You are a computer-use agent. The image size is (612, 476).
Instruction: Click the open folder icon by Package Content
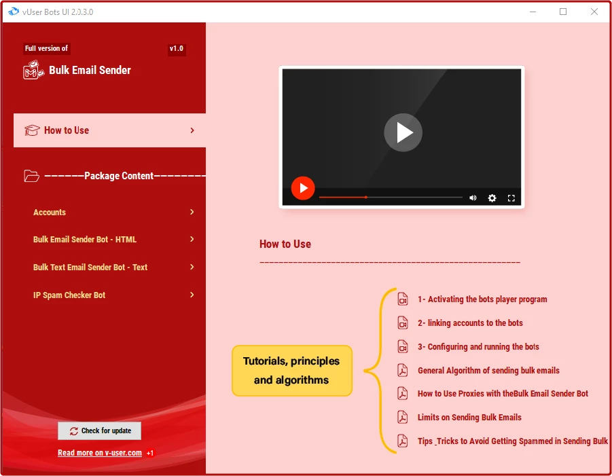[31, 176]
